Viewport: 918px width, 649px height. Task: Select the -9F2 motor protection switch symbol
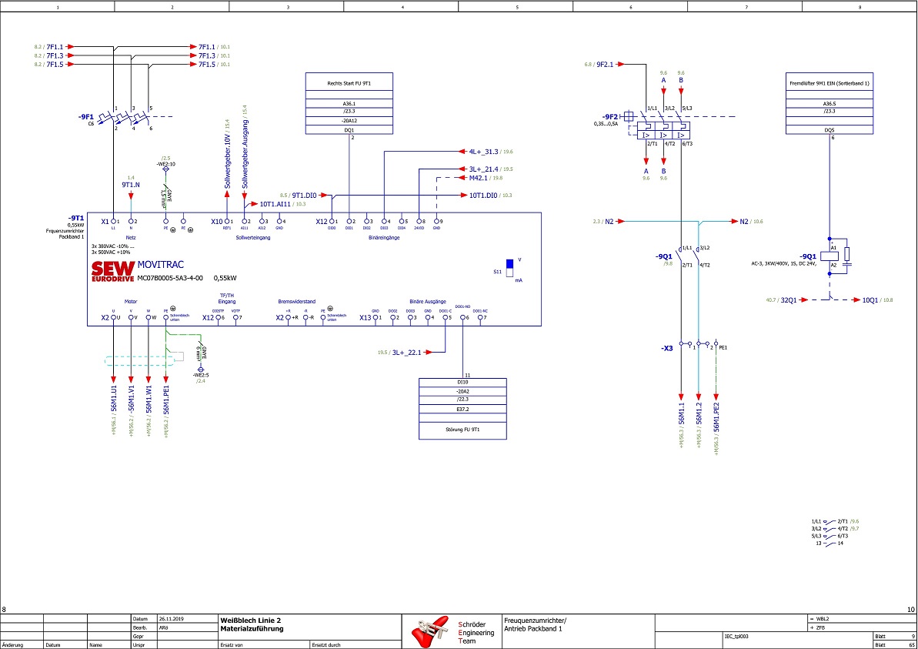tap(661, 129)
